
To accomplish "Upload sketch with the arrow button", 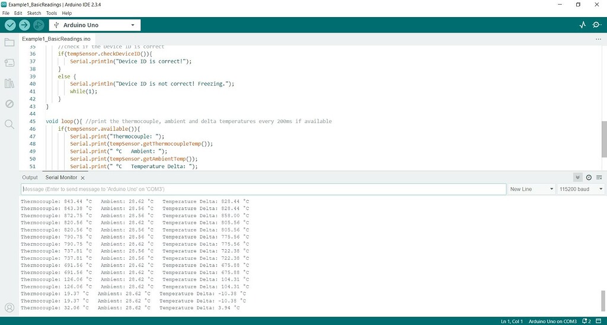I will point(24,25).
